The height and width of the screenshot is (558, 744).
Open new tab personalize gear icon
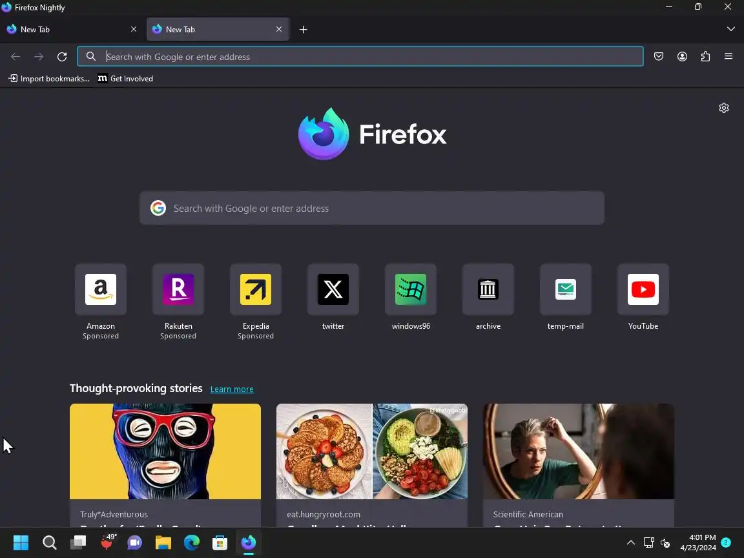pos(723,108)
